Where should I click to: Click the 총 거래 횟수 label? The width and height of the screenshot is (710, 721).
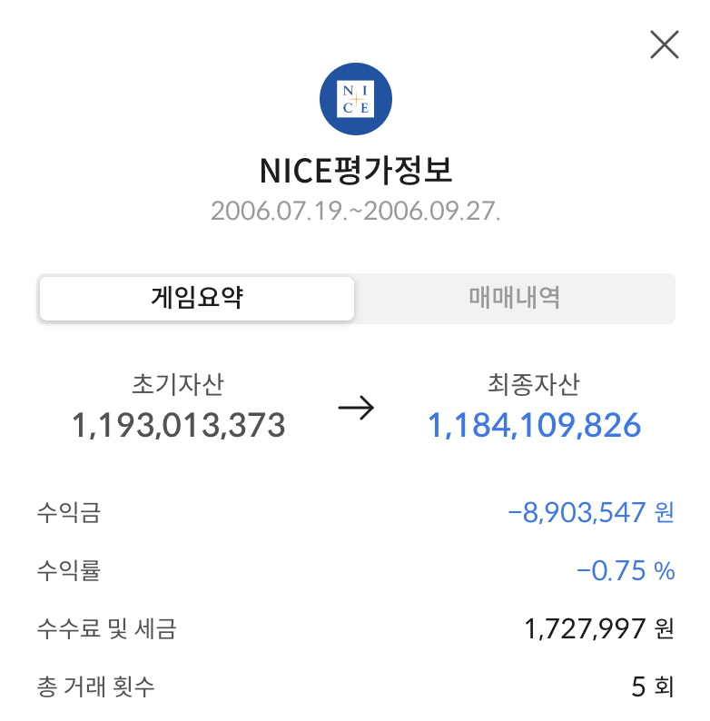click(95, 686)
